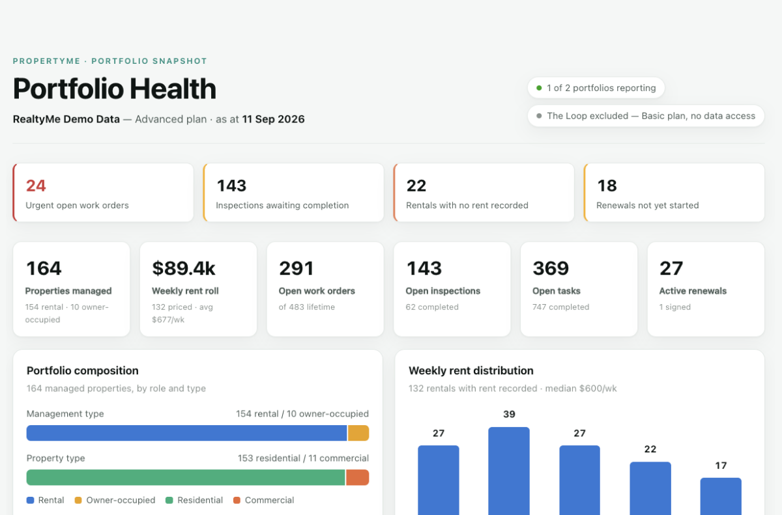The width and height of the screenshot is (782, 515).
Task: Select the Open work orders stat card
Action: coord(325,289)
